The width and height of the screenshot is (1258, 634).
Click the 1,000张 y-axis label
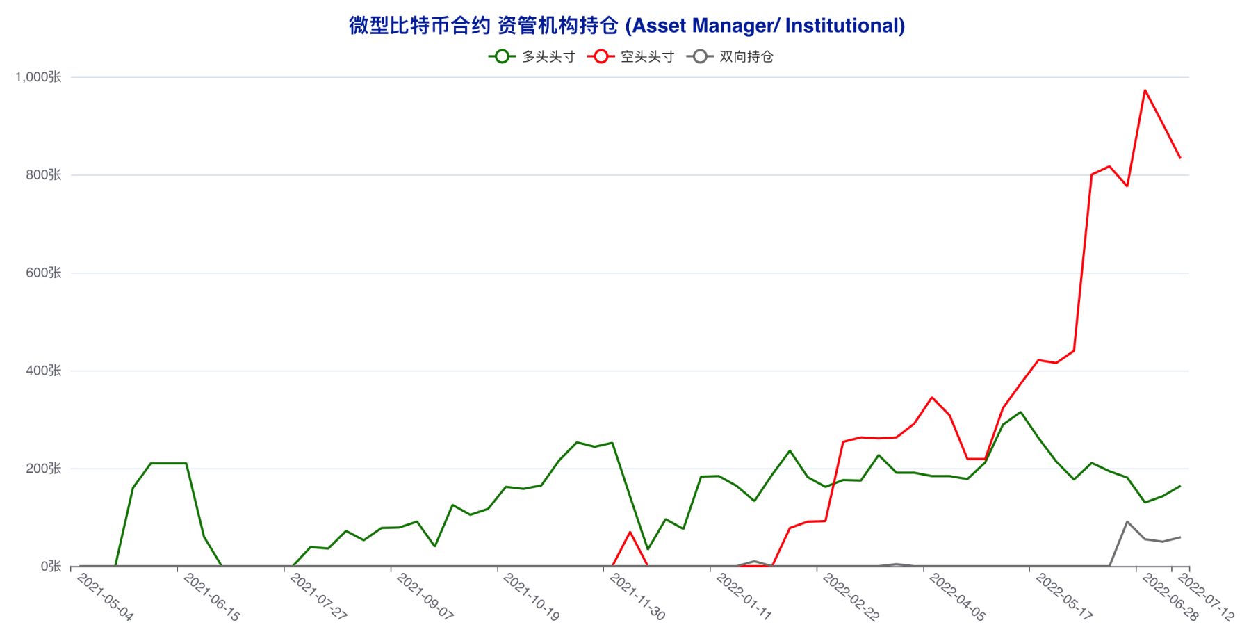[38, 77]
